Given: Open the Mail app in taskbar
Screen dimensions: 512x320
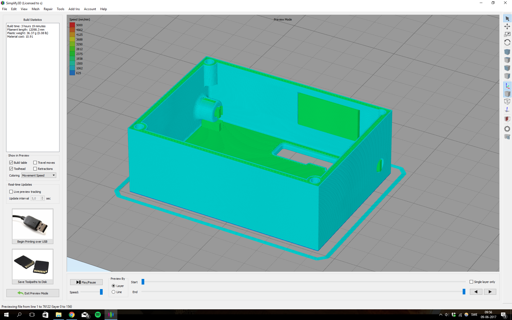Looking at the screenshot, I should point(85,315).
